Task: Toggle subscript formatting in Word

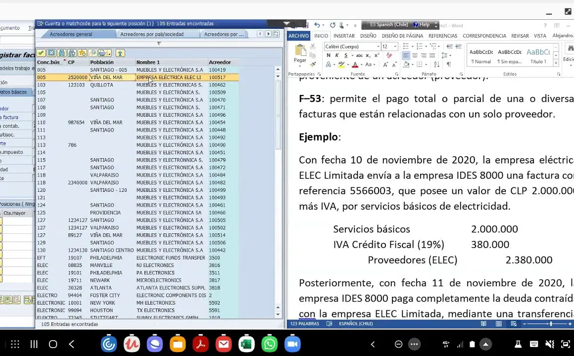Action: click(x=368, y=55)
